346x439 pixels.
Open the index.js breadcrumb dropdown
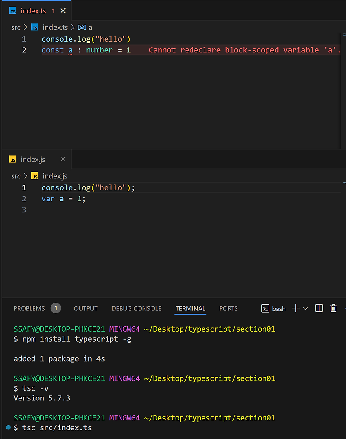coord(55,176)
